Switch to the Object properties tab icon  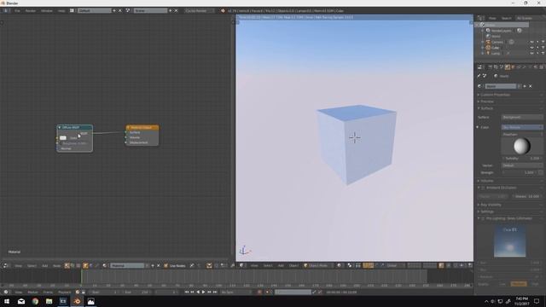(x=514, y=67)
